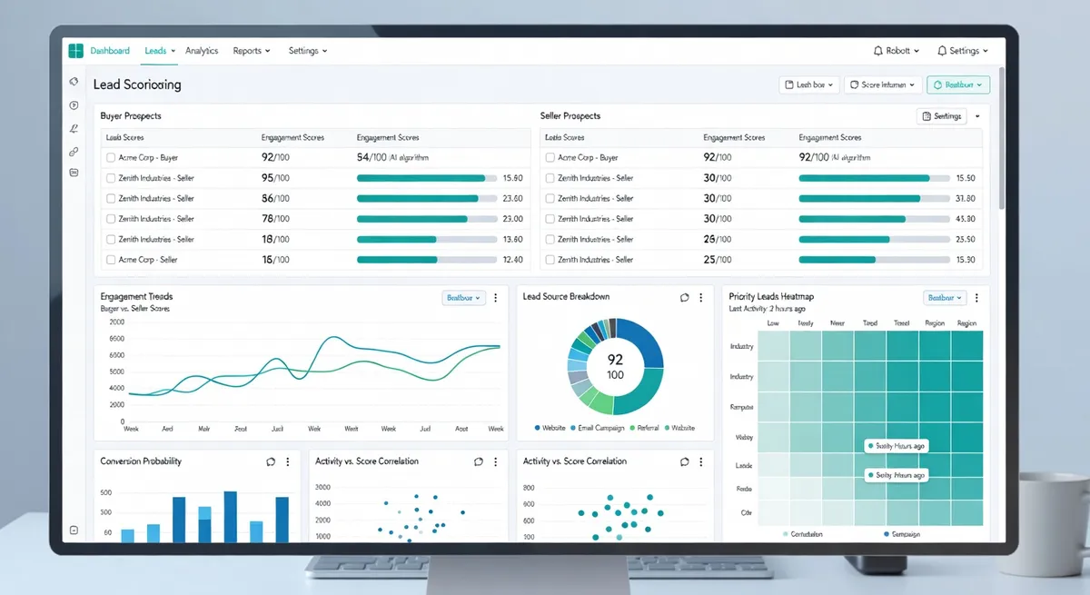Open three-dot menu on Activity card with 800 axis

701,461
